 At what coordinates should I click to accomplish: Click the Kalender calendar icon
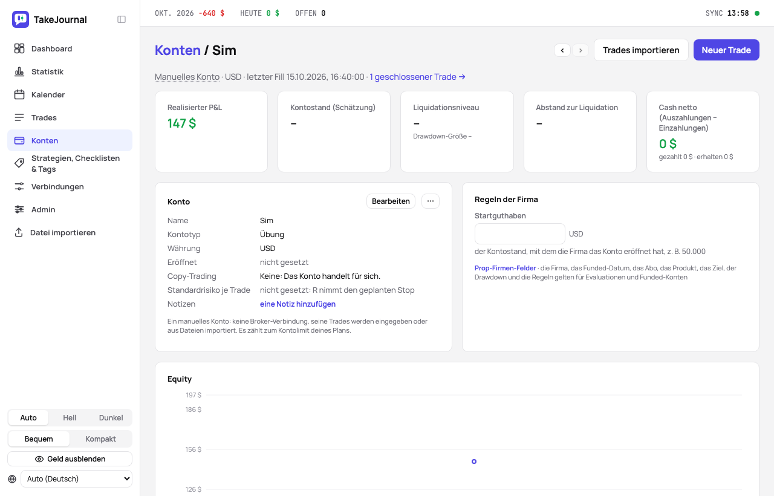[19, 94]
